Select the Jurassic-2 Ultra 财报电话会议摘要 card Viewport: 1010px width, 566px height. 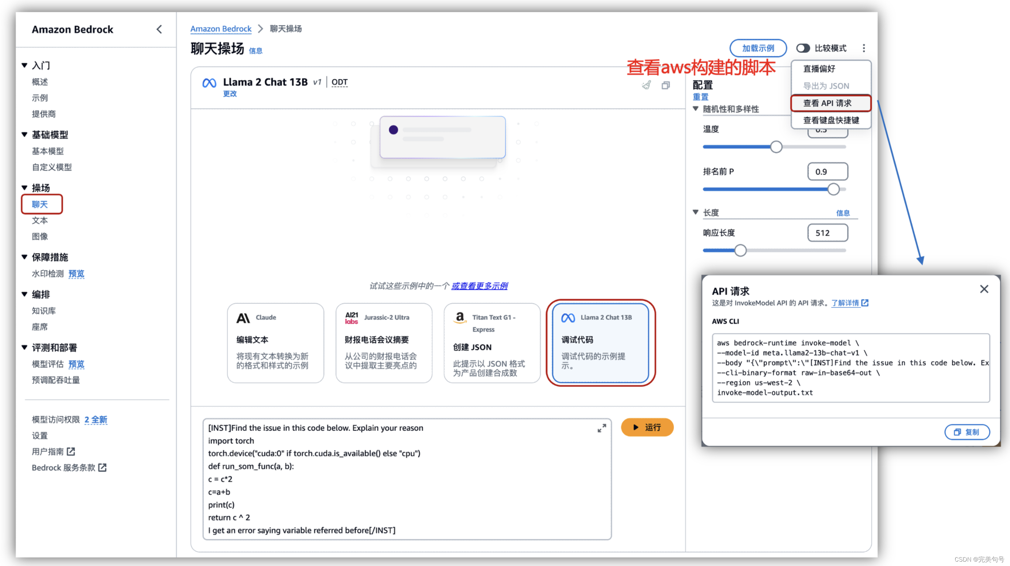point(384,343)
